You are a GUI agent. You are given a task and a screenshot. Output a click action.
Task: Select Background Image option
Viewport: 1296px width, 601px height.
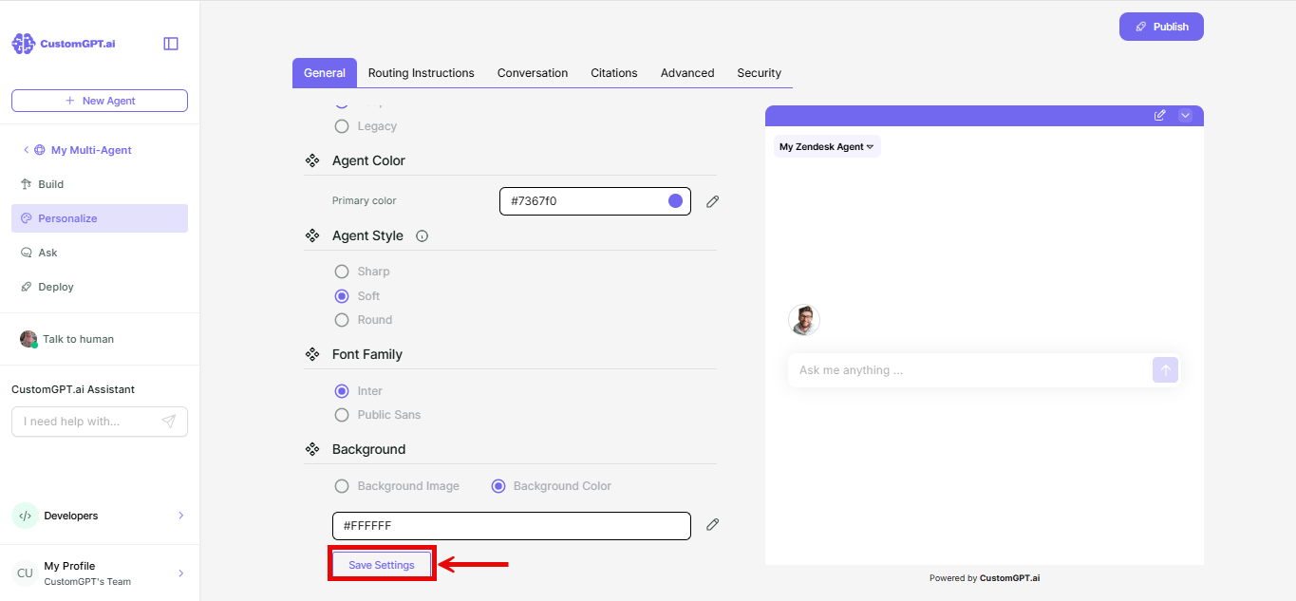coord(342,486)
